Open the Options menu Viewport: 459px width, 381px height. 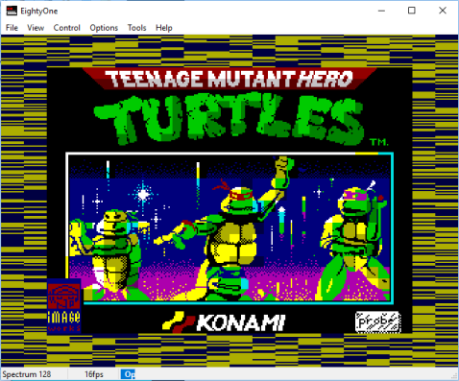tap(104, 28)
